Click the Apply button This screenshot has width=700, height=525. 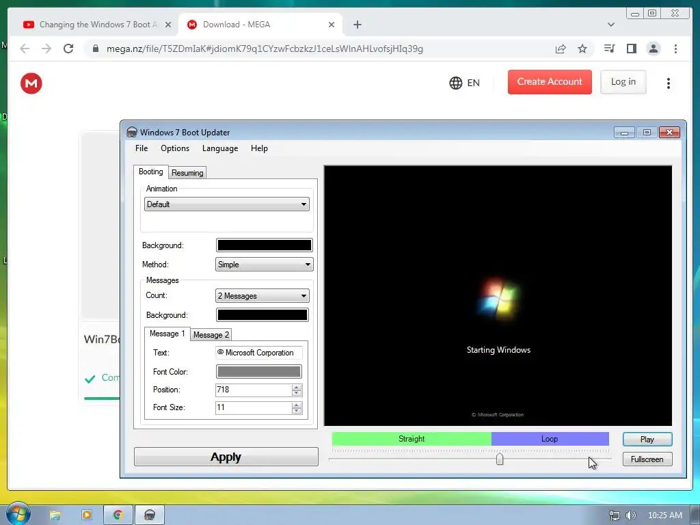click(226, 457)
